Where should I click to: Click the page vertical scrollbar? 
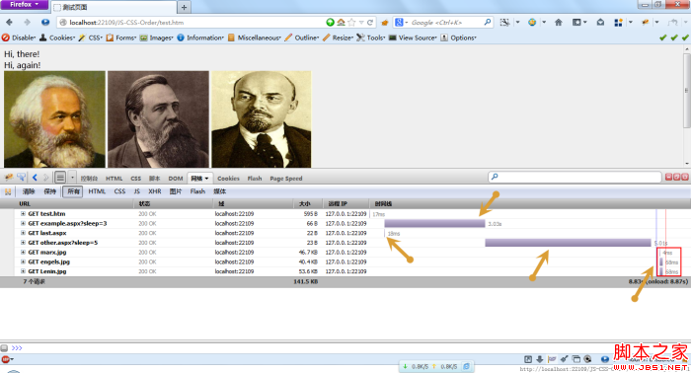click(687, 106)
